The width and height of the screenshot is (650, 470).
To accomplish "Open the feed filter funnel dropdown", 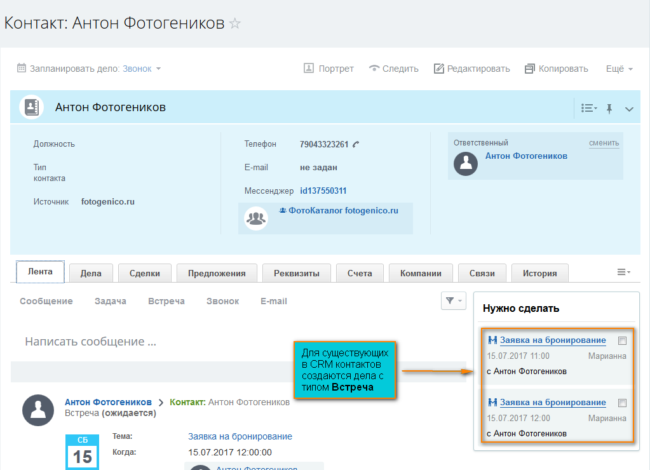I will (454, 301).
